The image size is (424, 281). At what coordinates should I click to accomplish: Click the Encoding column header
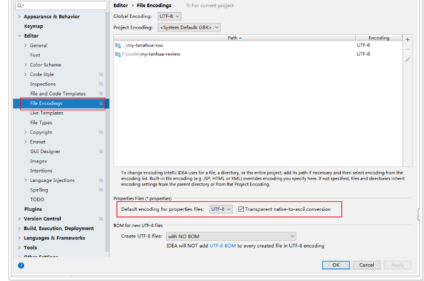379,38
